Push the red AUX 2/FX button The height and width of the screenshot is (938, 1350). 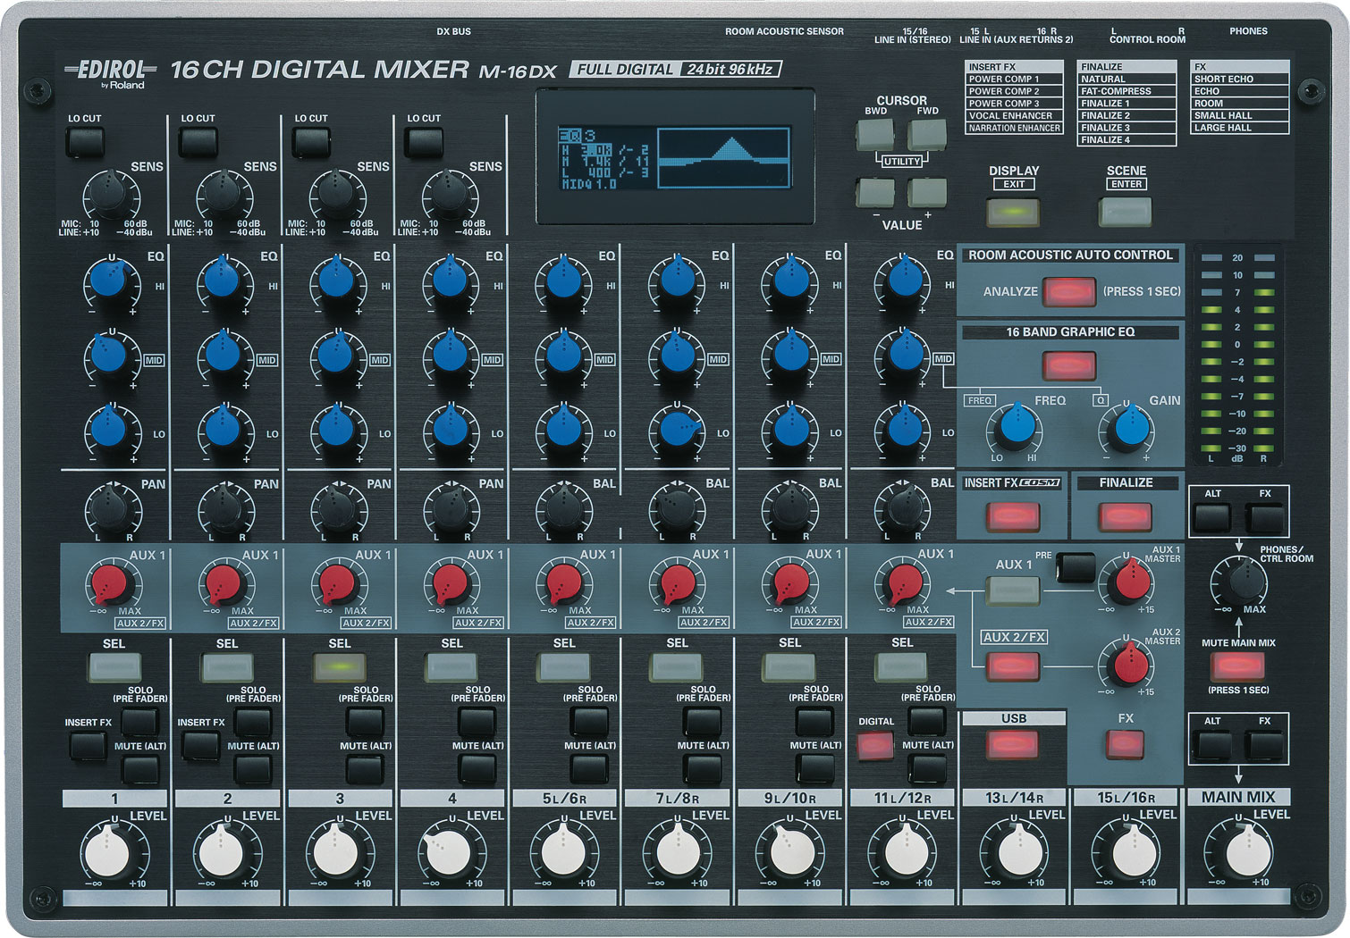click(1012, 666)
